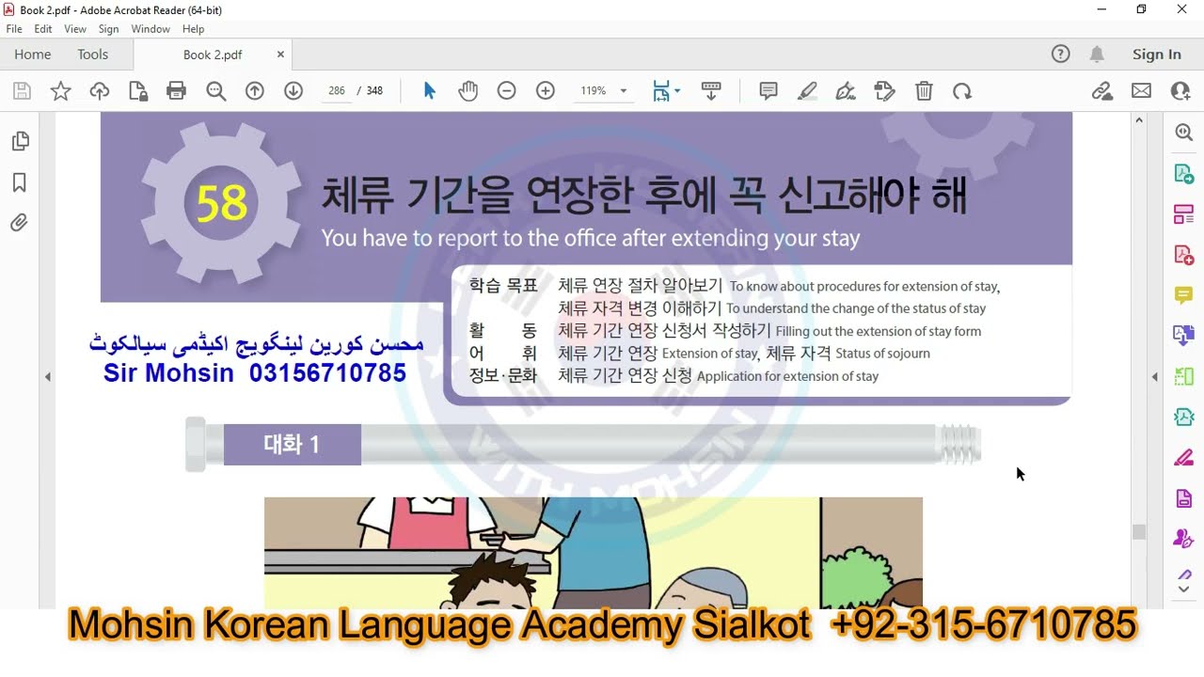The width and height of the screenshot is (1204, 677).
Task: Open the Create PDF tool in right pane
Action: click(1183, 255)
